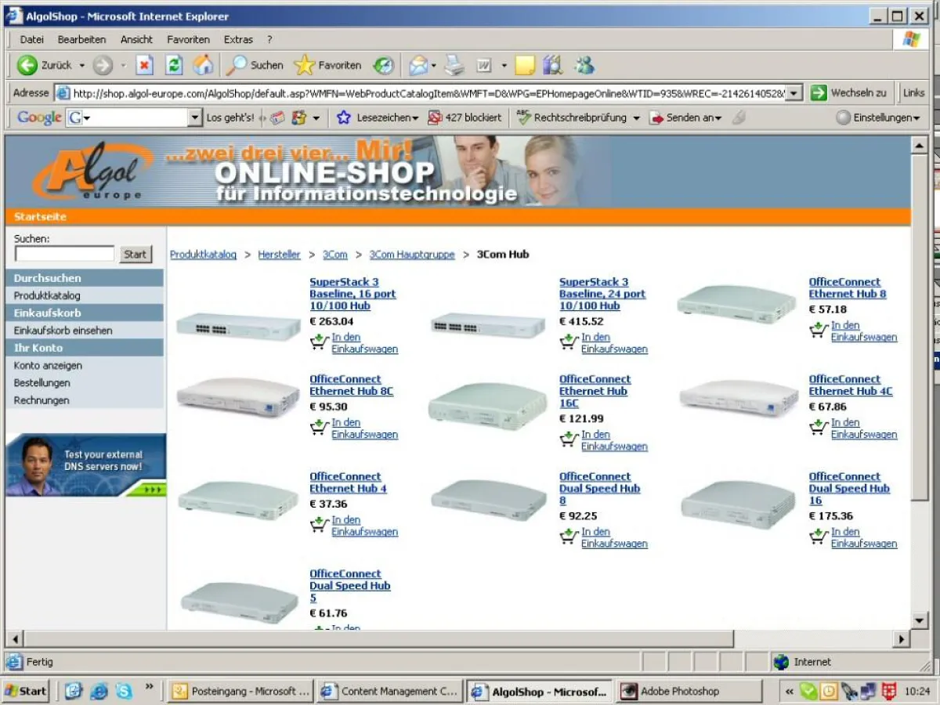The height and width of the screenshot is (705, 940).
Task: Open the mail icon in the toolbar
Action: (419, 65)
